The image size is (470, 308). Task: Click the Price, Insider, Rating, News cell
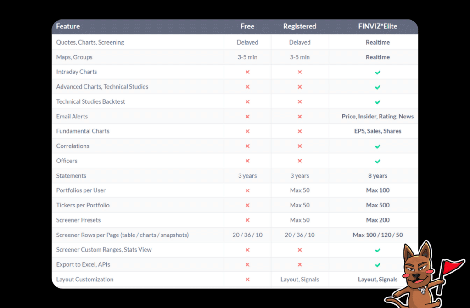point(377,116)
